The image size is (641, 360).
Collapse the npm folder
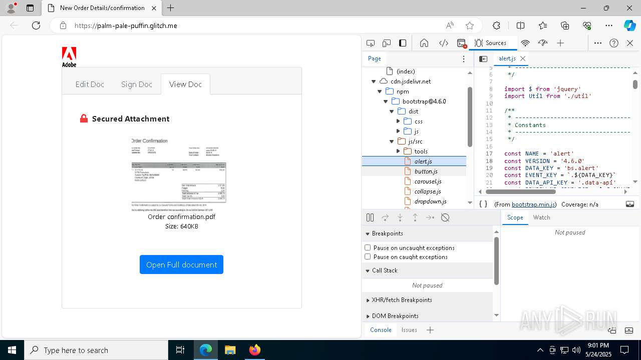380,91
